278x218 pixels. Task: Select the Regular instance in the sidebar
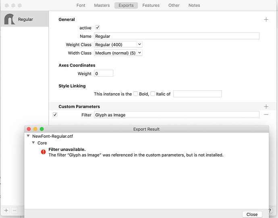coord(25,19)
